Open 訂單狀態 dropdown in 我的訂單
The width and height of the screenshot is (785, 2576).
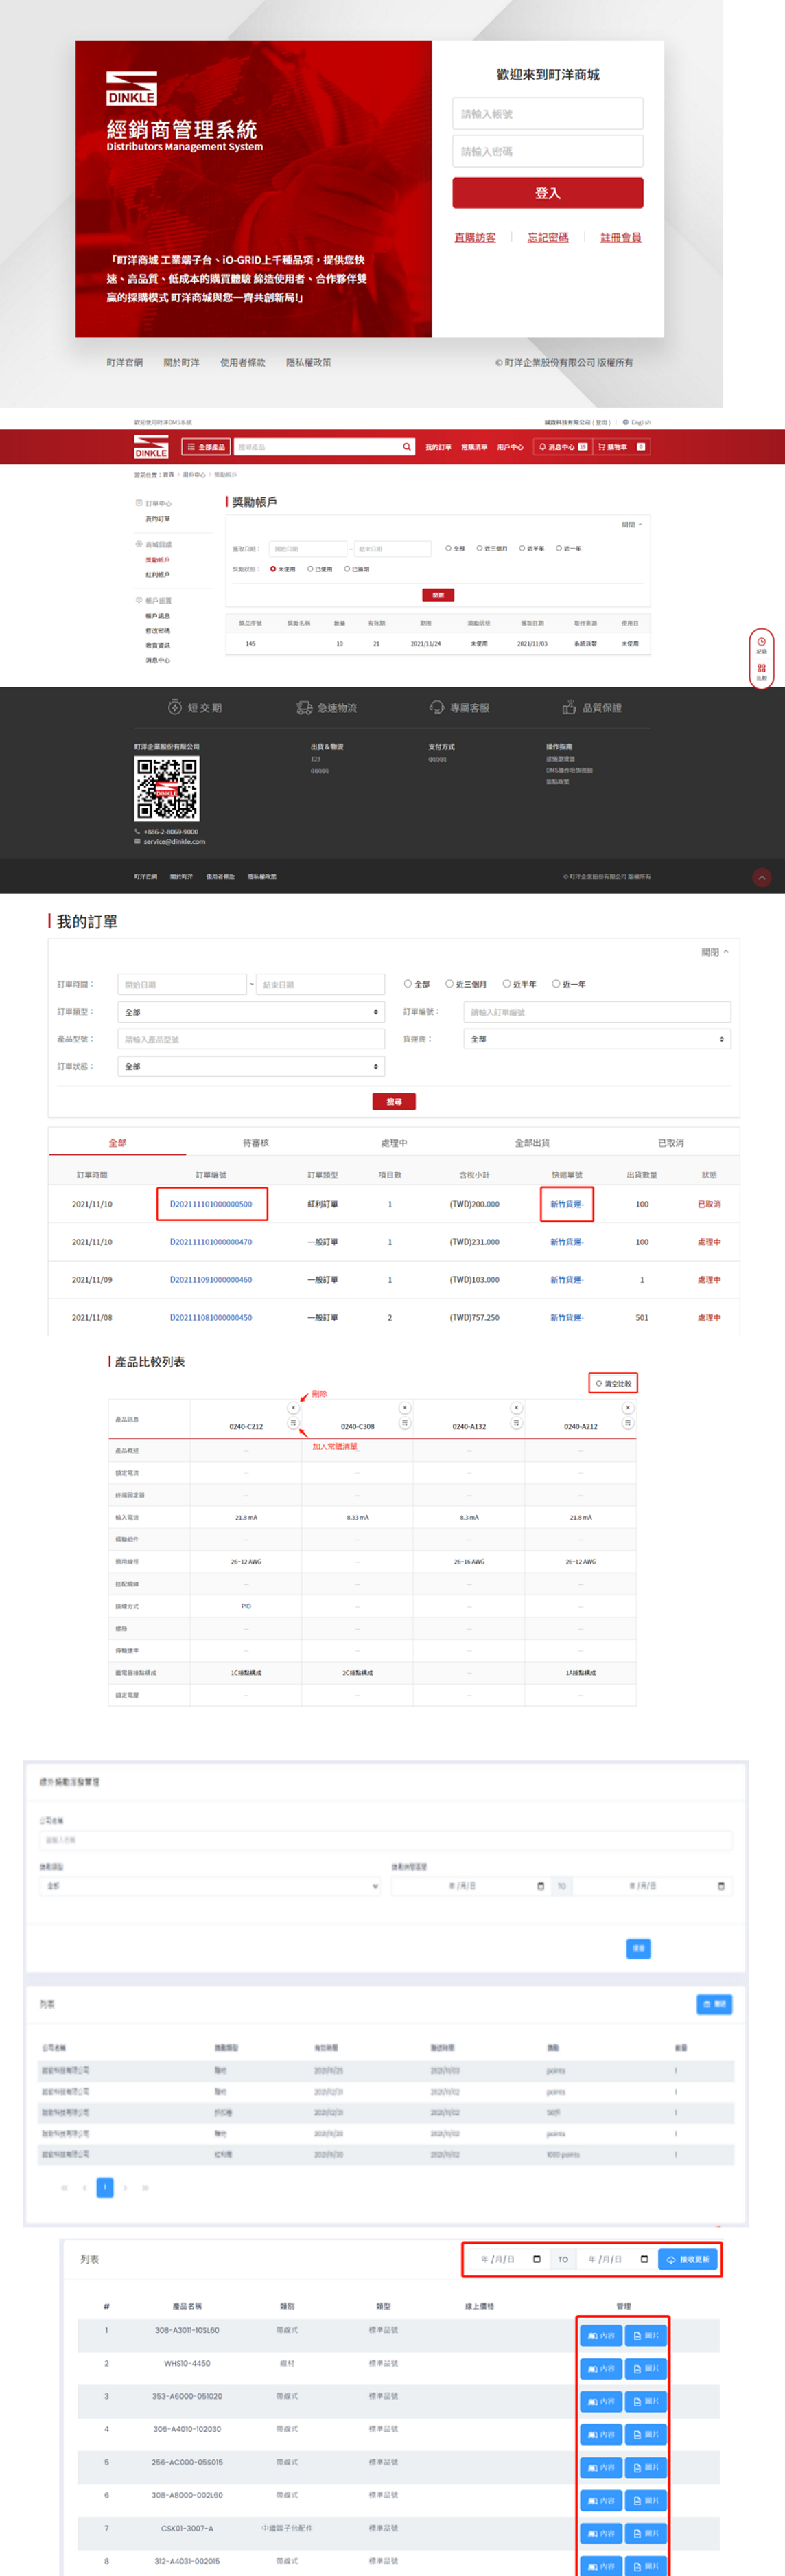[250, 1067]
